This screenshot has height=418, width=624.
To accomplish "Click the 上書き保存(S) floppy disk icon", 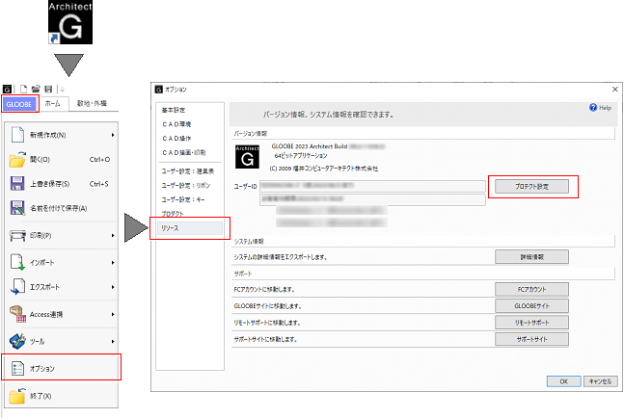I will click(17, 184).
